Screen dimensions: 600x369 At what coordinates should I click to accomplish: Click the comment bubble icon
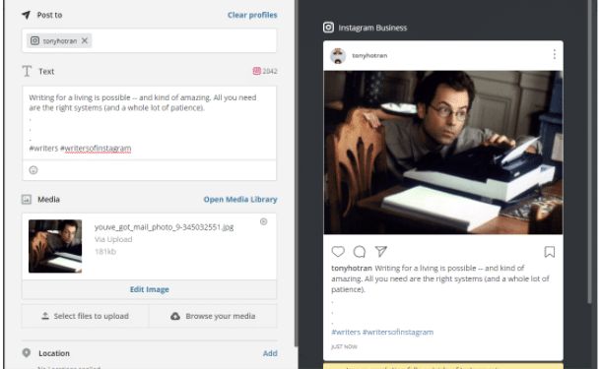coord(360,251)
